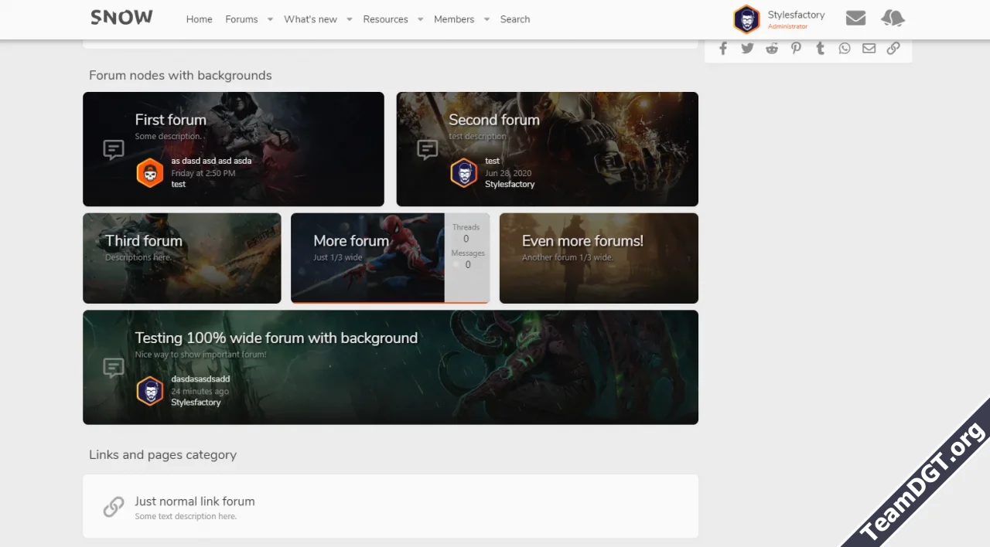The image size is (990, 547).
Task: Click the 'Forum nodes with backgrounds' category heading
Action: point(180,75)
